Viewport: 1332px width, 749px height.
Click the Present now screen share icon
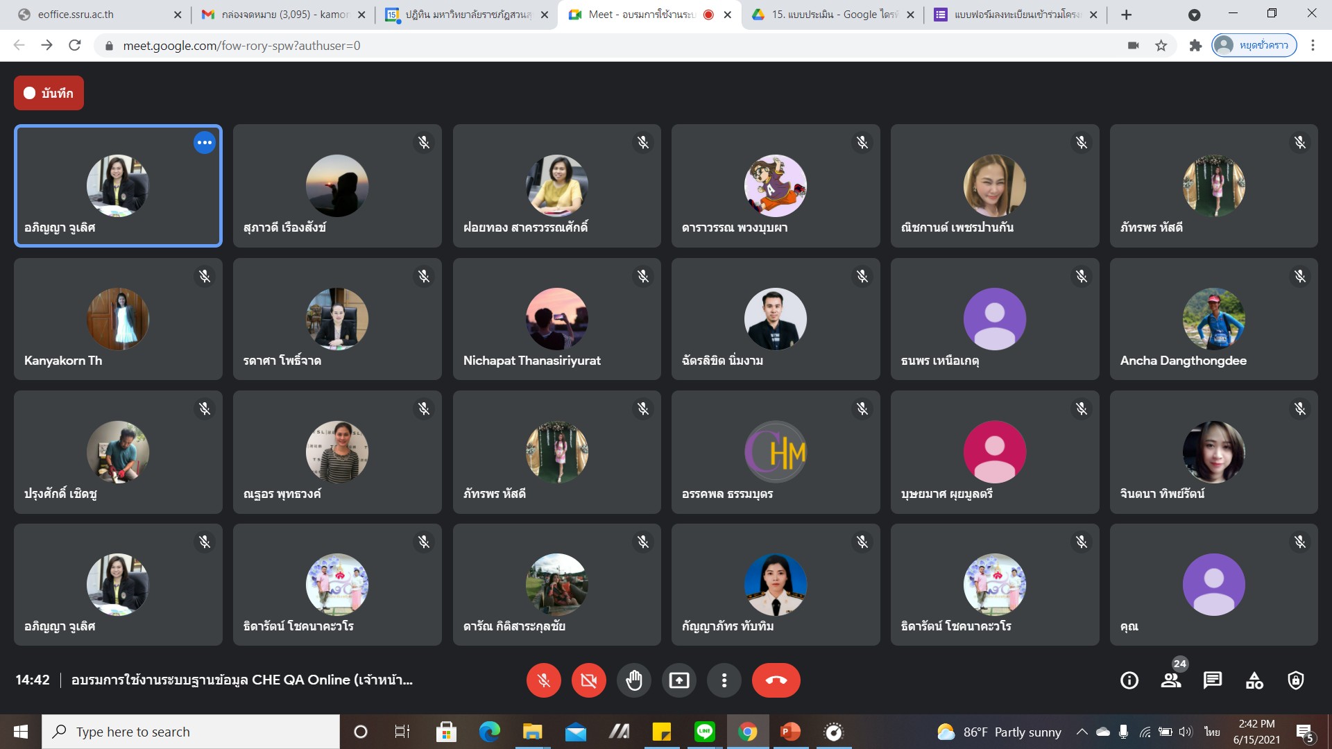point(678,680)
